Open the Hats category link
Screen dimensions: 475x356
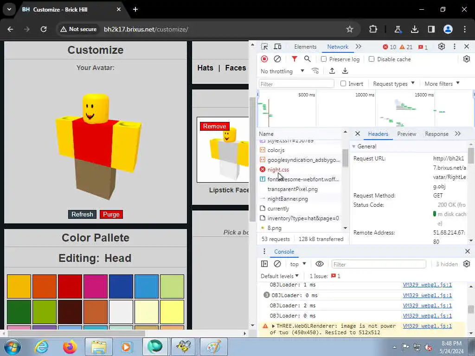point(205,68)
